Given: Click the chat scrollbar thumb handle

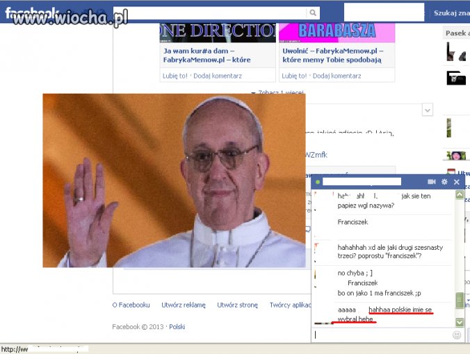Looking at the screenshot, I should point(460,301).
